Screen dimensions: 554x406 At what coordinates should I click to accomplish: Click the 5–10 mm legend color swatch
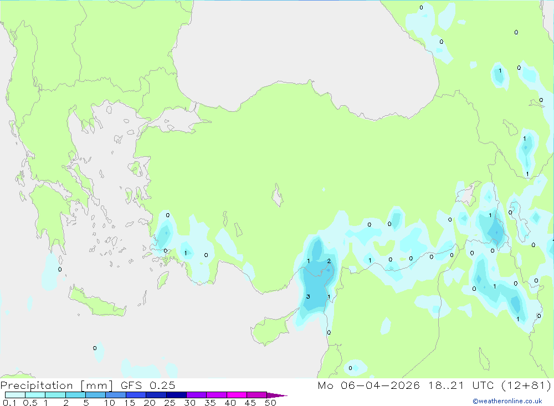click(96, 395)
